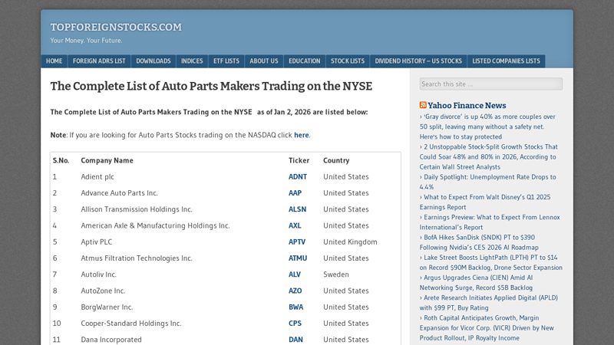Open the ADNT ticker link

(x=298, y=177)
